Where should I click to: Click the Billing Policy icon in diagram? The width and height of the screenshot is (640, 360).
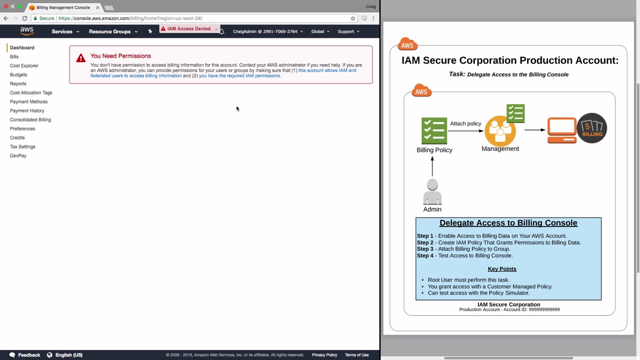pyautogui.click(x=434, y=130)
